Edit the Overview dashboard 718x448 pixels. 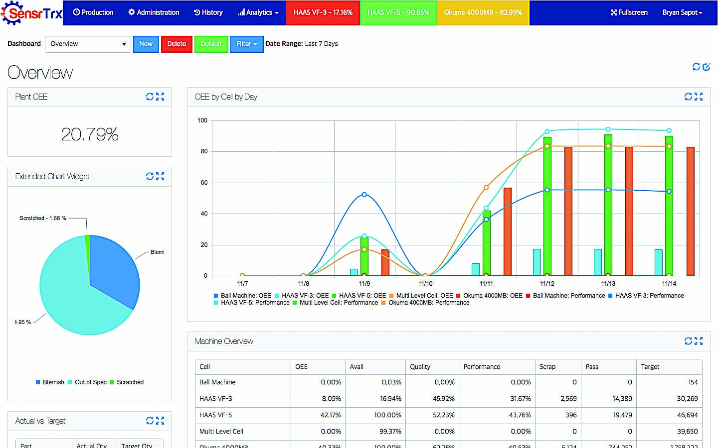pyautogui.click(x=706, y=67)
